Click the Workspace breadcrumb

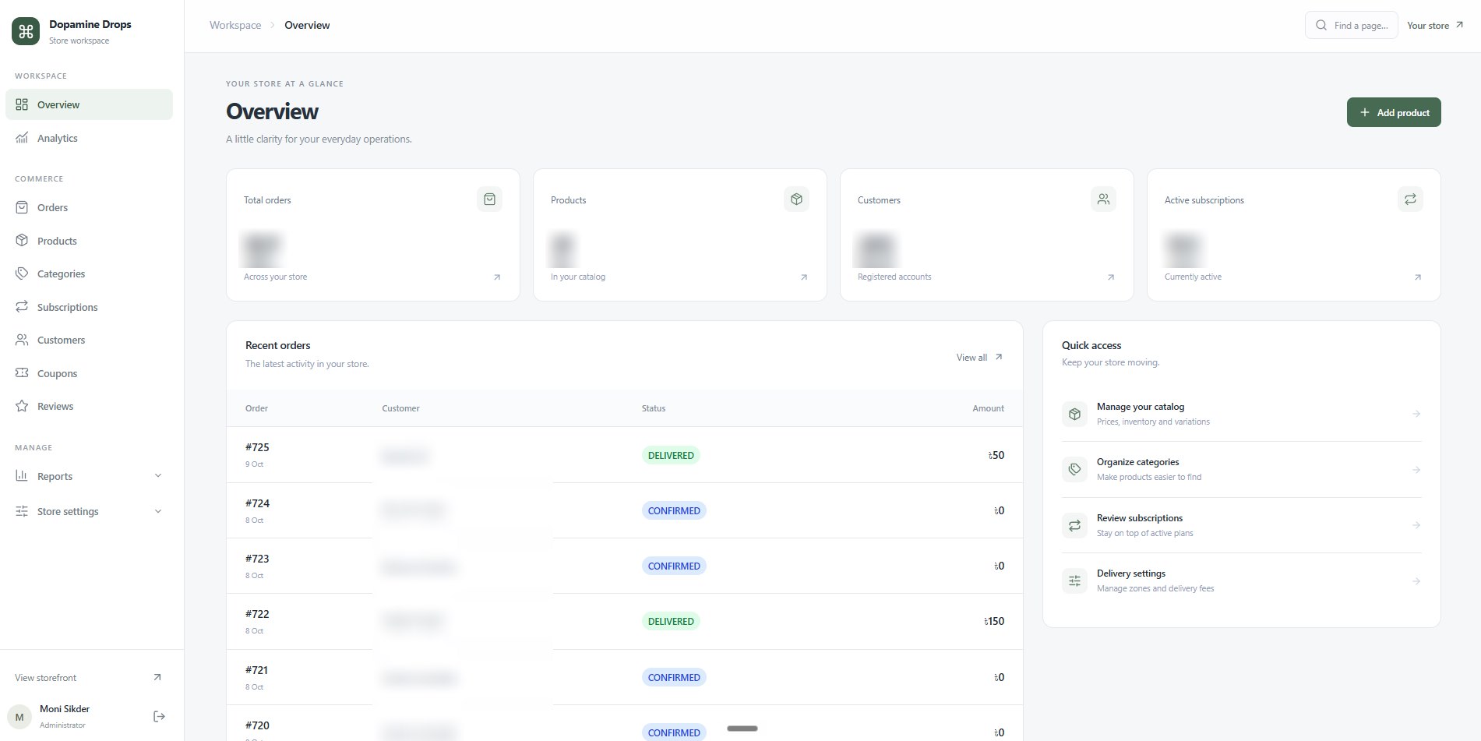coord(235,25)
